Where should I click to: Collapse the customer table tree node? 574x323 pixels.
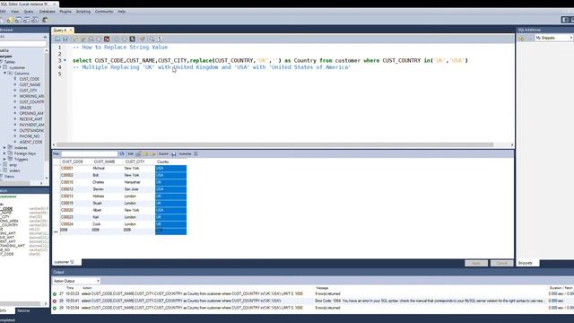pyautogui.click(x=1, y=68)
